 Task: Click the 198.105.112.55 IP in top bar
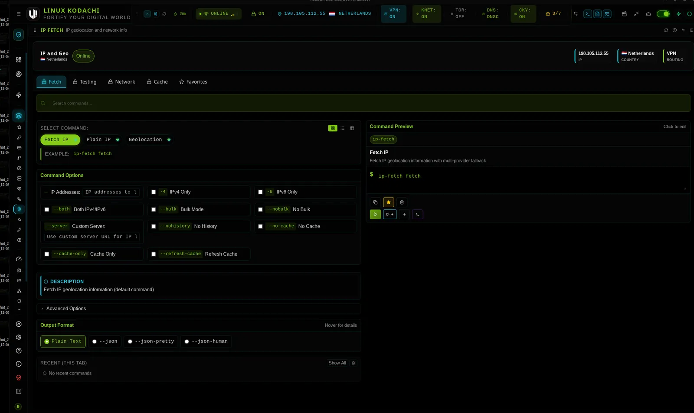(304, 14)
